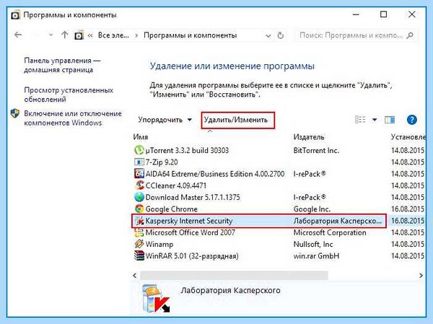
Task: Click "Программы и компоненты" breadcrumb
Action: (x=191, y=35)
